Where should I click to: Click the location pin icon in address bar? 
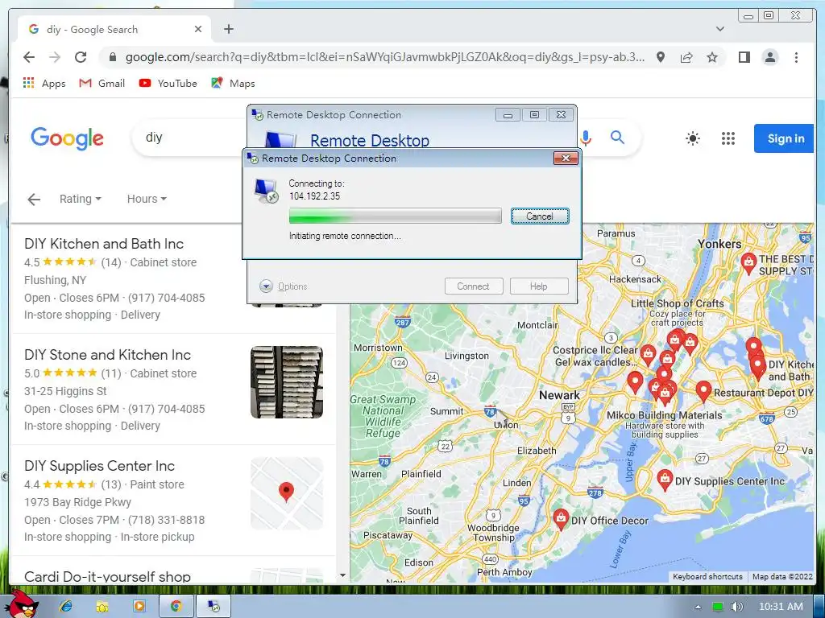(x=661, y=57)
